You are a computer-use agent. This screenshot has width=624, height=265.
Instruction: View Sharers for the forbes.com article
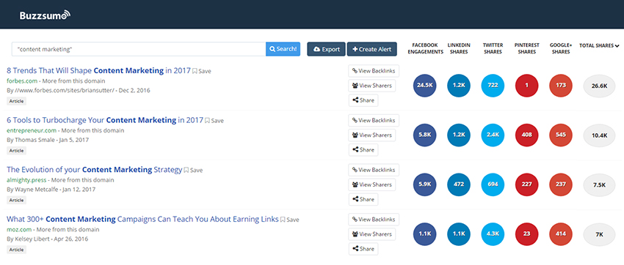[x=371, y=86]
